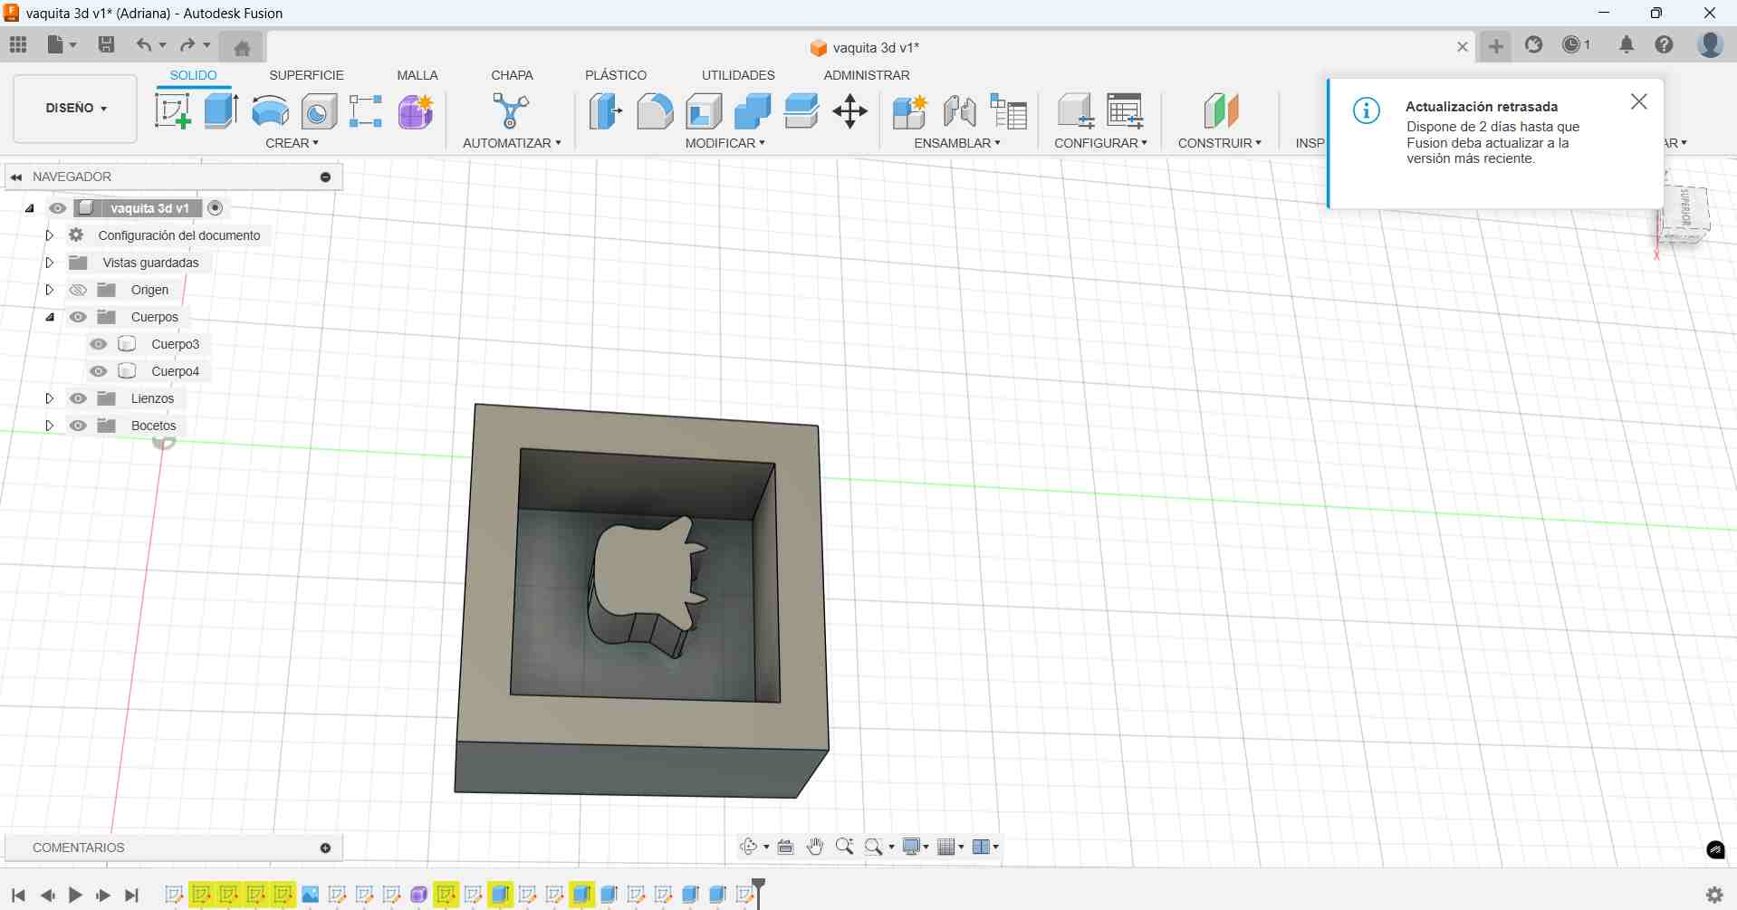Close the vaquita 3d v1 document tab
1737x910 pixels.
[x=1463, y=47]
